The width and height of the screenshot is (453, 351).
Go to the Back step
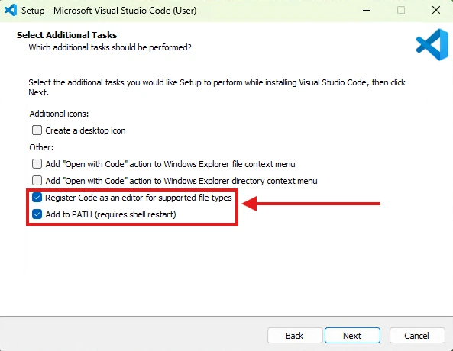pyautogui.click(x=295, y=336)
